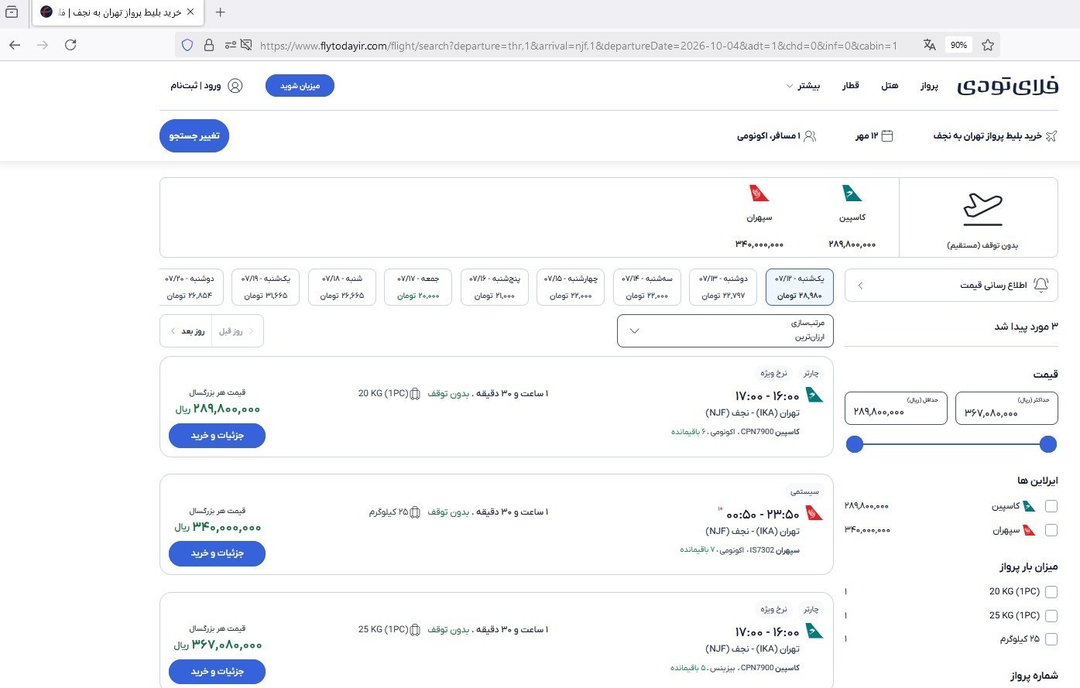Select the جمعه ۰۷/۱۷ date tab
Image resolution: width=1080 pixels, height=688 pixels.
(418, 286)
